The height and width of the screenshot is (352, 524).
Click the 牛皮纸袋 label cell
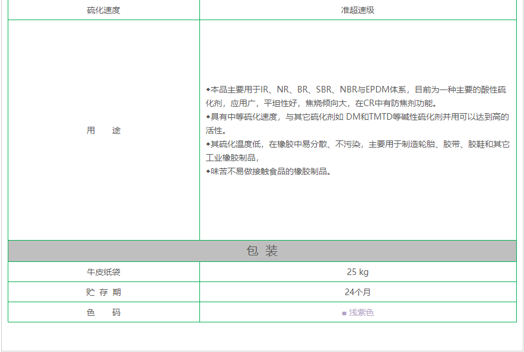click(x=104, y=272)
